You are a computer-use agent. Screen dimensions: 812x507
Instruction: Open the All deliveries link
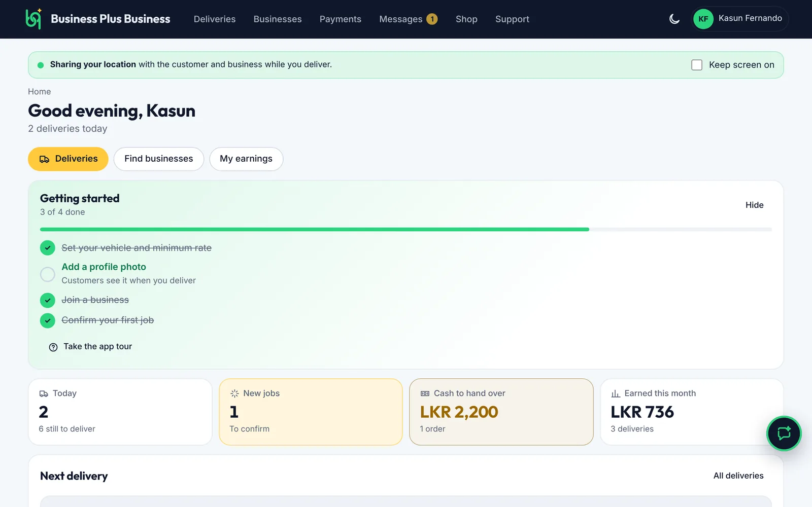[x=738, y=476]
